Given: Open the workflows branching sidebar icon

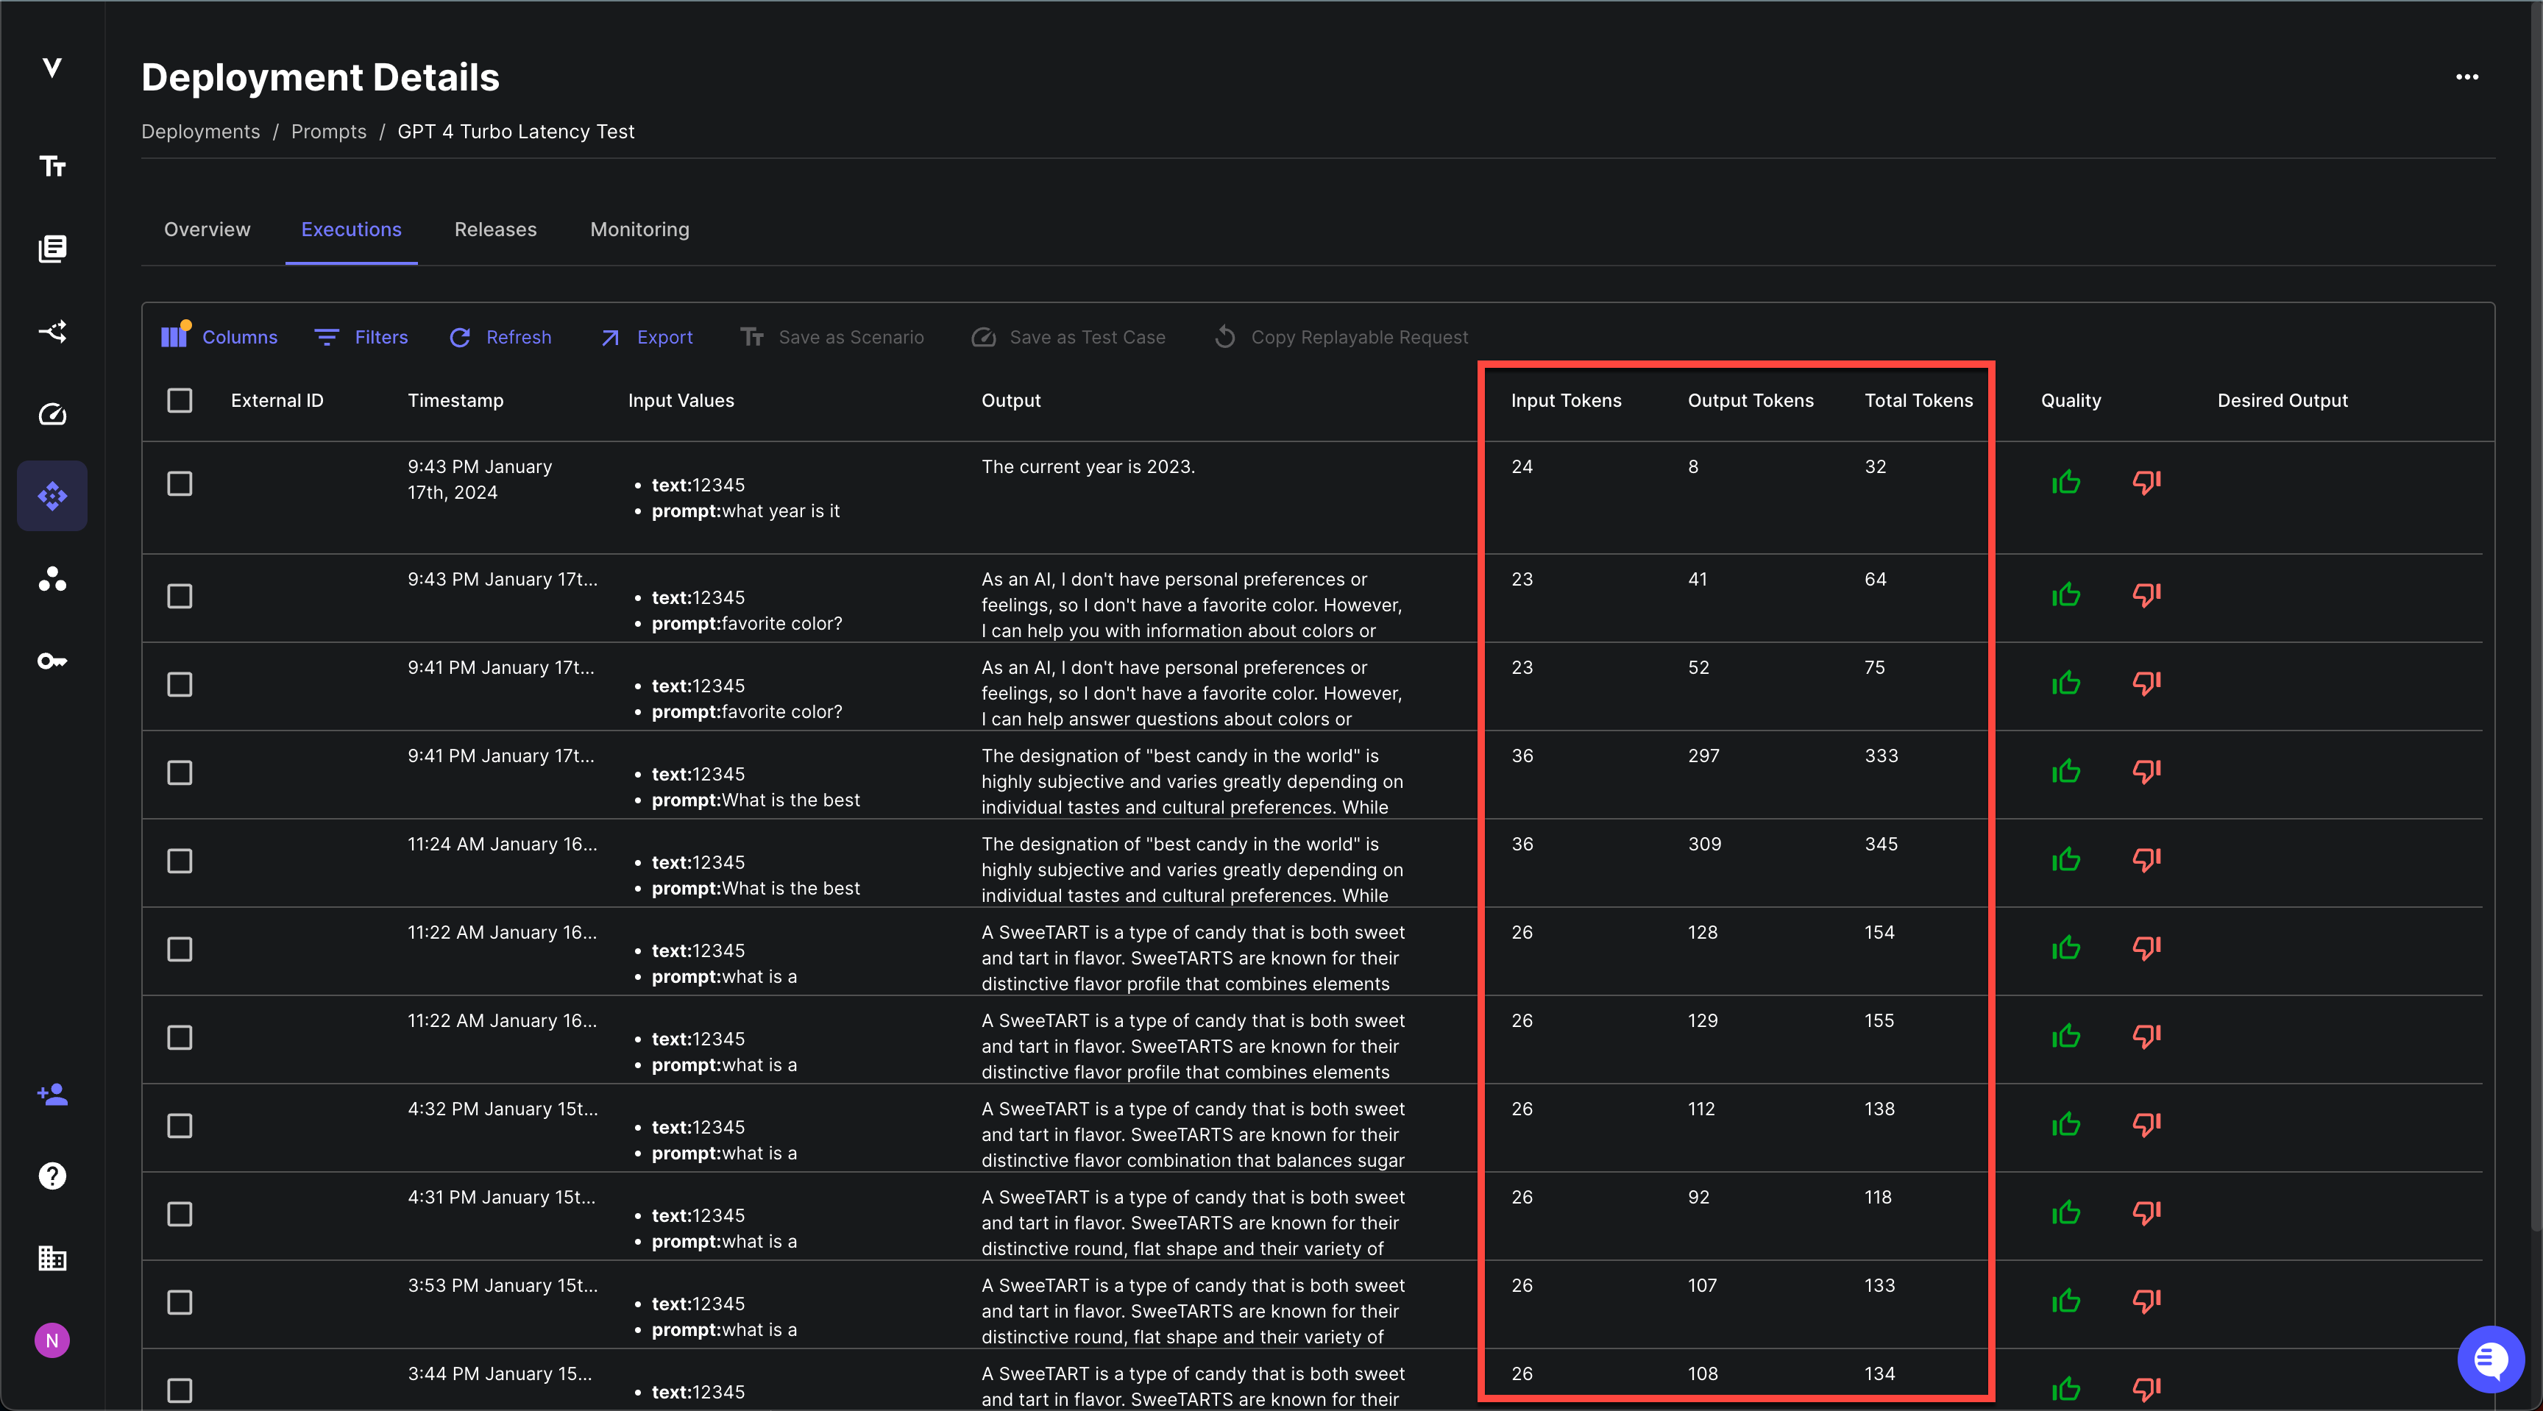Looking at the screenshot, I should (52, 330).
